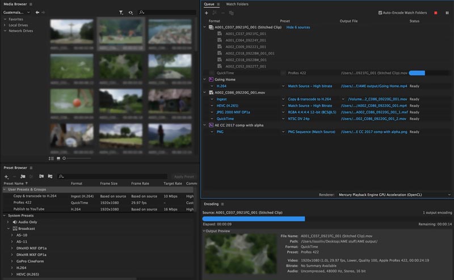Open Going Home.mp4 output file path
This screenshot has width=454, height=280.
click(x=374, y=86)
